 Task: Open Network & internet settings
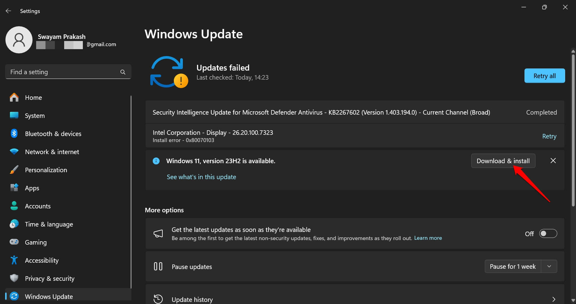tap(52, 152)
